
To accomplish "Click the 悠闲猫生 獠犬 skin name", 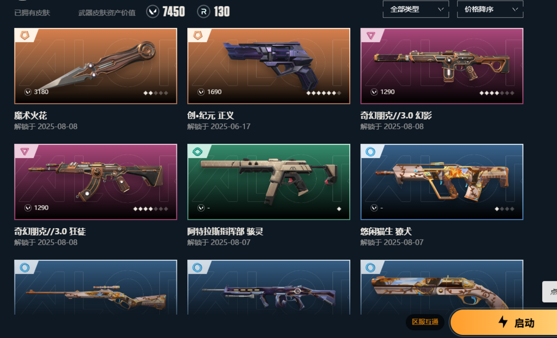I will coord(386,231).
